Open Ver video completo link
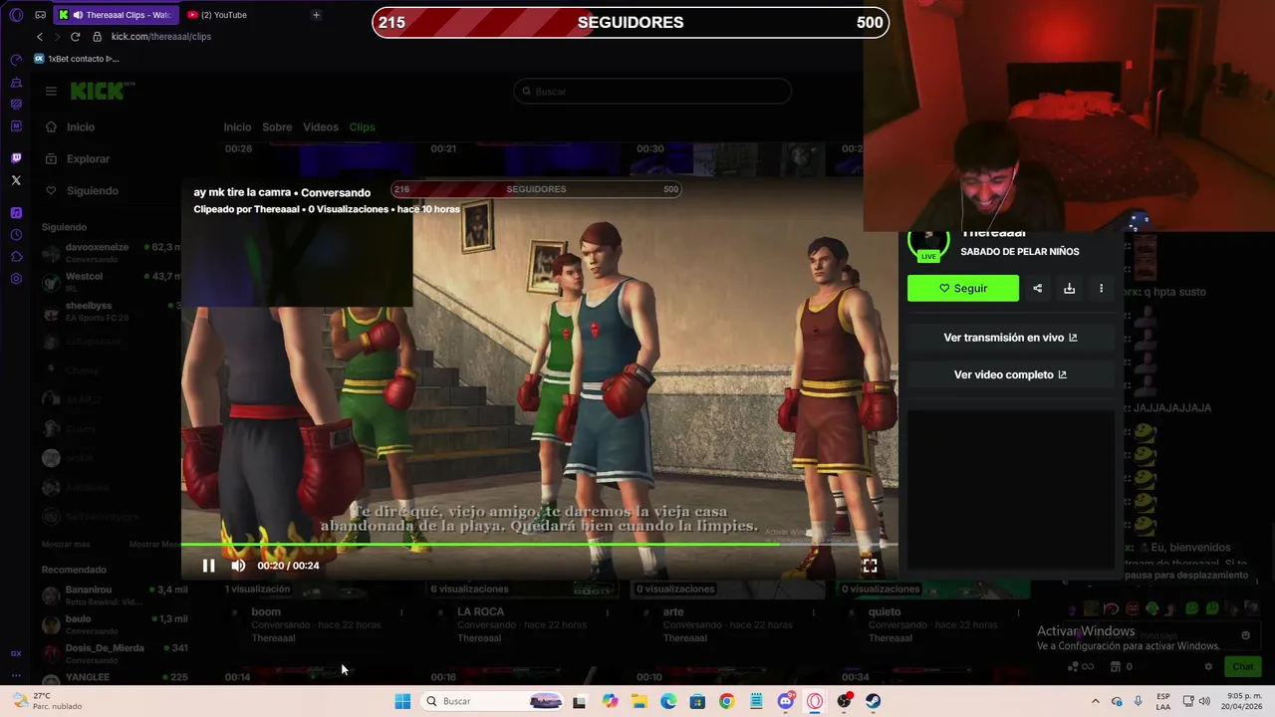This screenshot has width=1275, height=717. click(x=1010, y=374)
